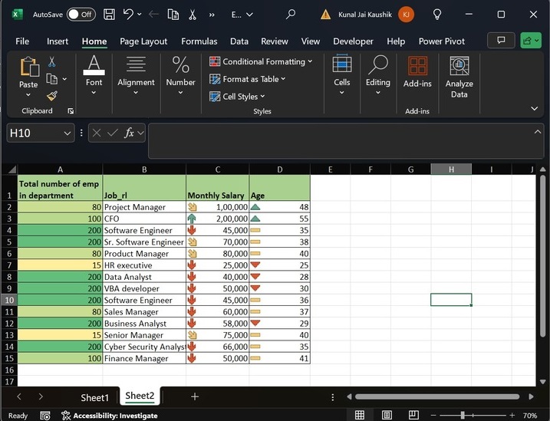Click the Cut scissors icon in Clipboard

[x=52, y=61]
